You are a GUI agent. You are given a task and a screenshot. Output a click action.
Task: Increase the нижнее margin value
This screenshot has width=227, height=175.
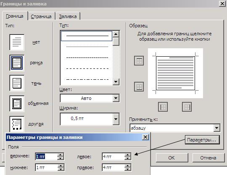coord(61,166)
